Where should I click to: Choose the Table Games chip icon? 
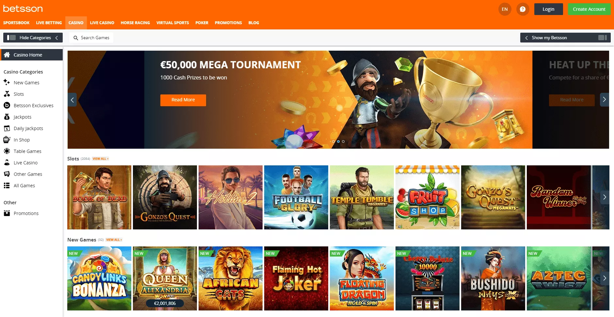click(x=7, y=151)
